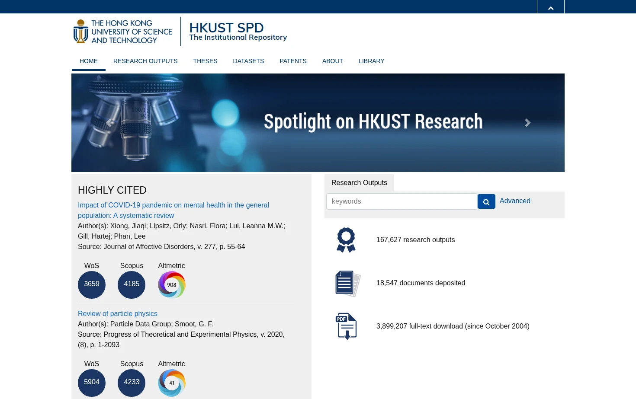Image resolution: width=636 pixels, height=399 pixels.
Task: Click The Institutional Repository subtitle
Action: pyautogui.click(x=238, y=38)
